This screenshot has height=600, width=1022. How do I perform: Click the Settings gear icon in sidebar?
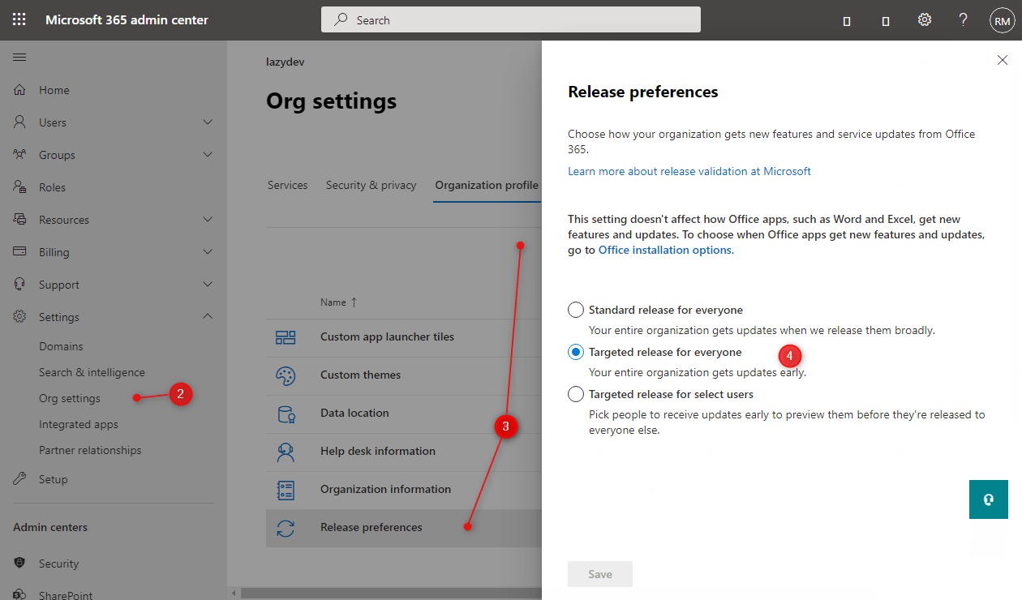click(x=19, y=317)
